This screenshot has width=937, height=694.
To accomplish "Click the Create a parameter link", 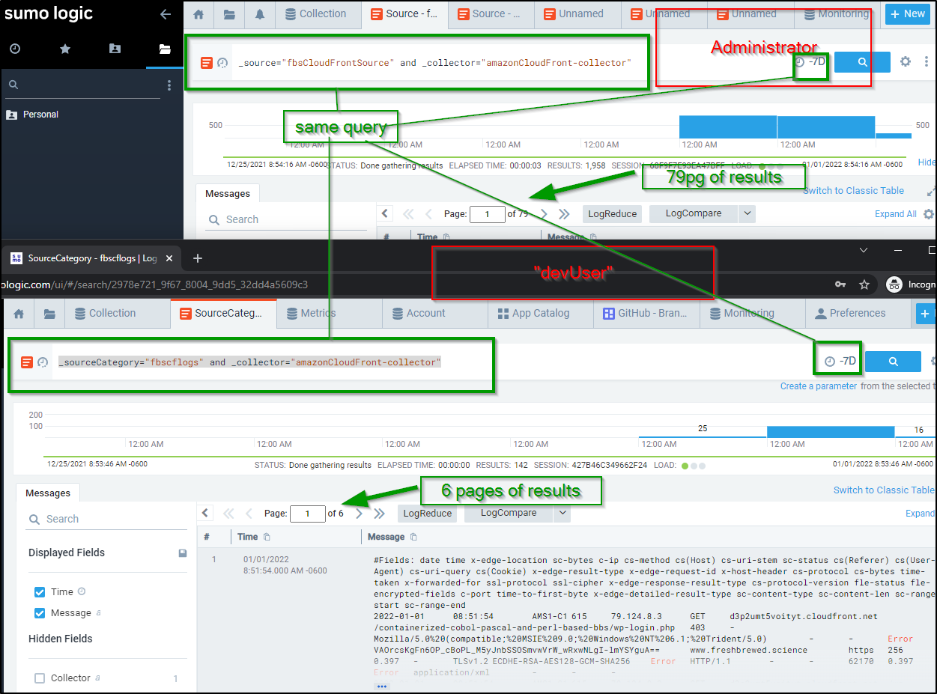I will coord(818,386).
